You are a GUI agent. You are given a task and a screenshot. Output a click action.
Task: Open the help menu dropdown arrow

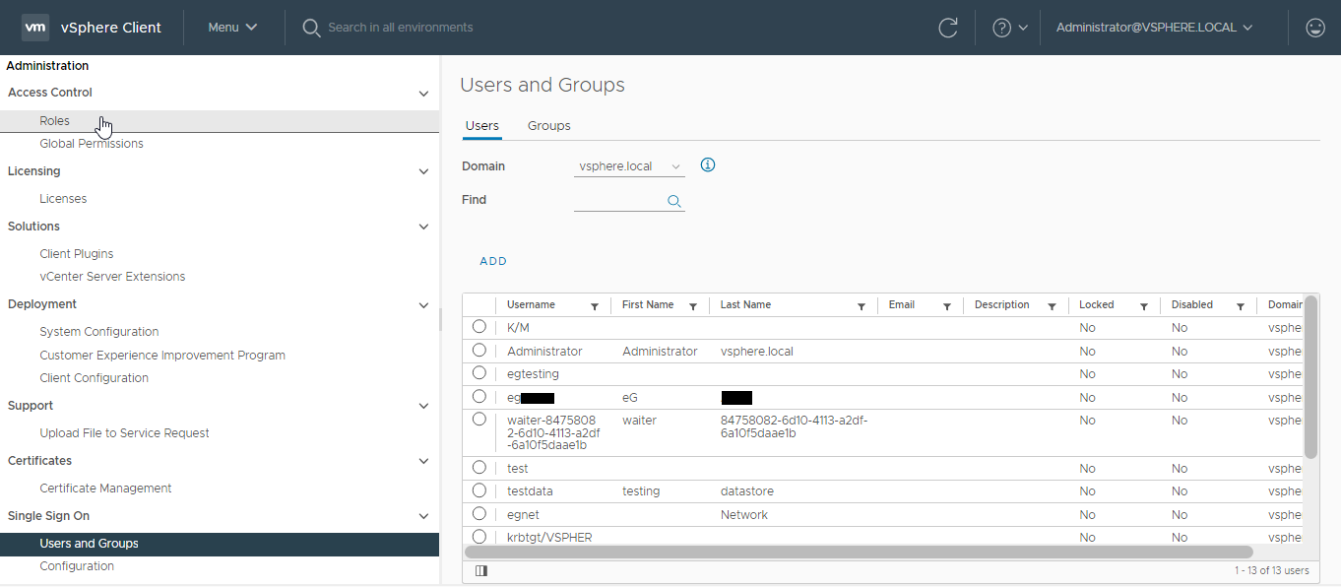pos(1023,28)
